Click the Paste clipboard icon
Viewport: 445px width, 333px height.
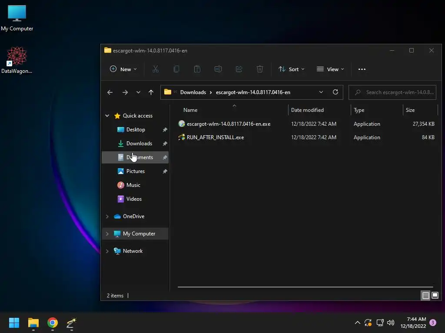pyautogui.click(x=197, y=69)
